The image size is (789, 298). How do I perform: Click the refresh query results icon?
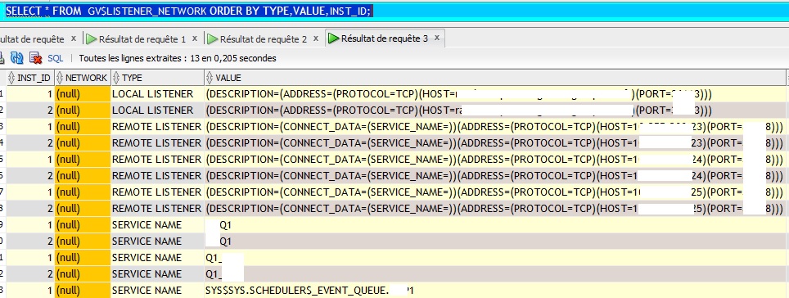click(17, 58)
